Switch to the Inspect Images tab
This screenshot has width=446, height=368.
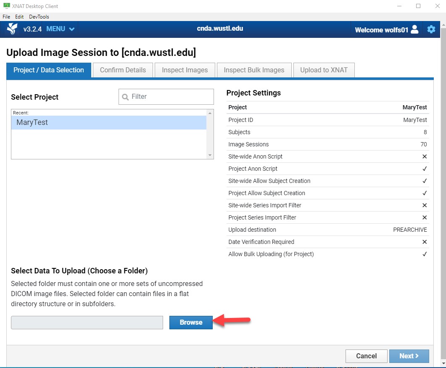tap(185, 70)
